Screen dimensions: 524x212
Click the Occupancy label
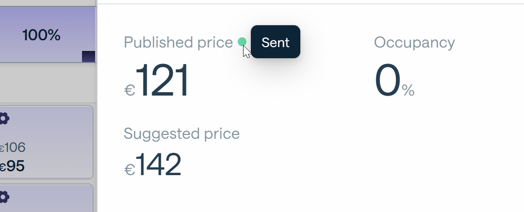coord(414,43)
